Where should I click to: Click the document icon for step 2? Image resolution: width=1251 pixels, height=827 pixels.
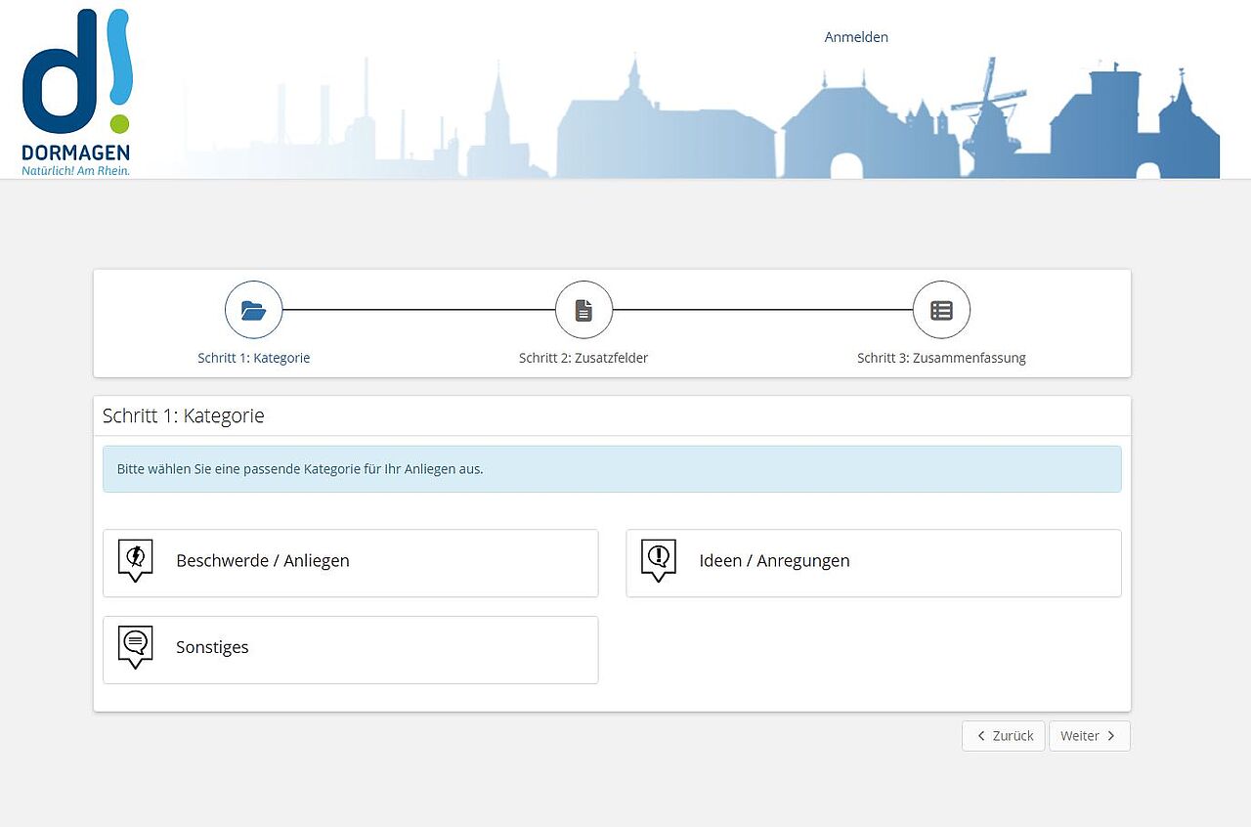[583, 310]
